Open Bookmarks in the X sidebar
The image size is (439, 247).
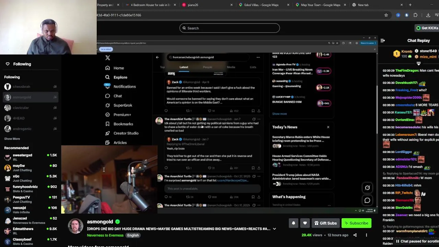pos(119,124)
